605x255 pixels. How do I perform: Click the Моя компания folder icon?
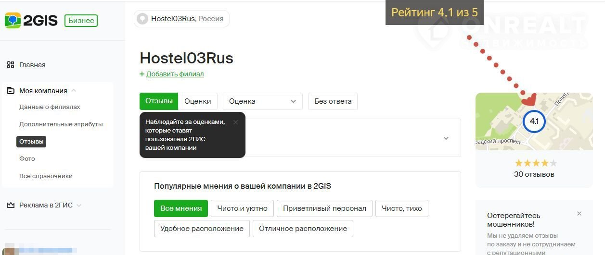point(11,91)
